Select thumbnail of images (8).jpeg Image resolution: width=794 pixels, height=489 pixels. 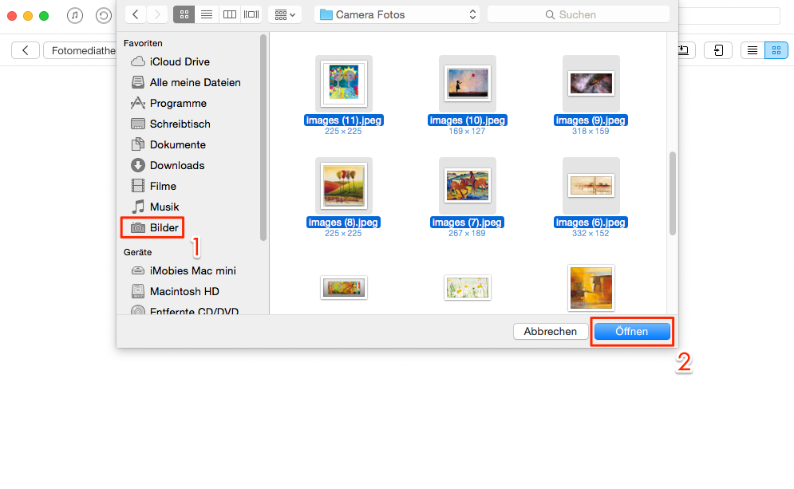[x=344, y=186]
